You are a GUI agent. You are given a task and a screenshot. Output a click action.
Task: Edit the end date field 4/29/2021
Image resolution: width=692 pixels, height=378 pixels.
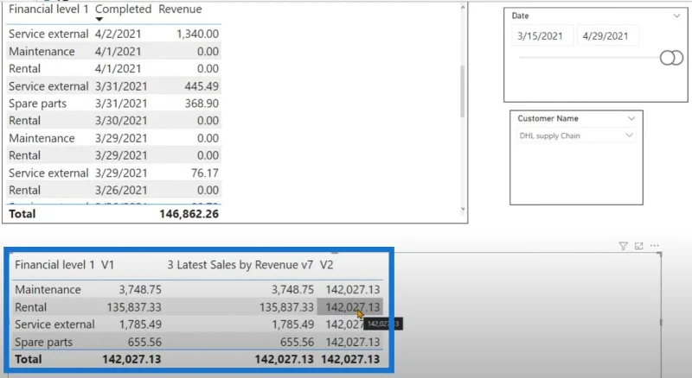(608, 35)
